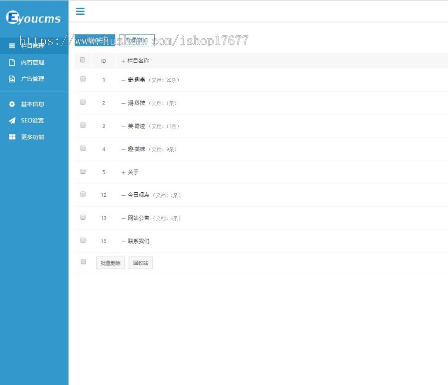This screenshot has height=385, width=448.
Task: Check the checkbox for row 联系我们
Action: pyautogui.click(x=83, y=240)
